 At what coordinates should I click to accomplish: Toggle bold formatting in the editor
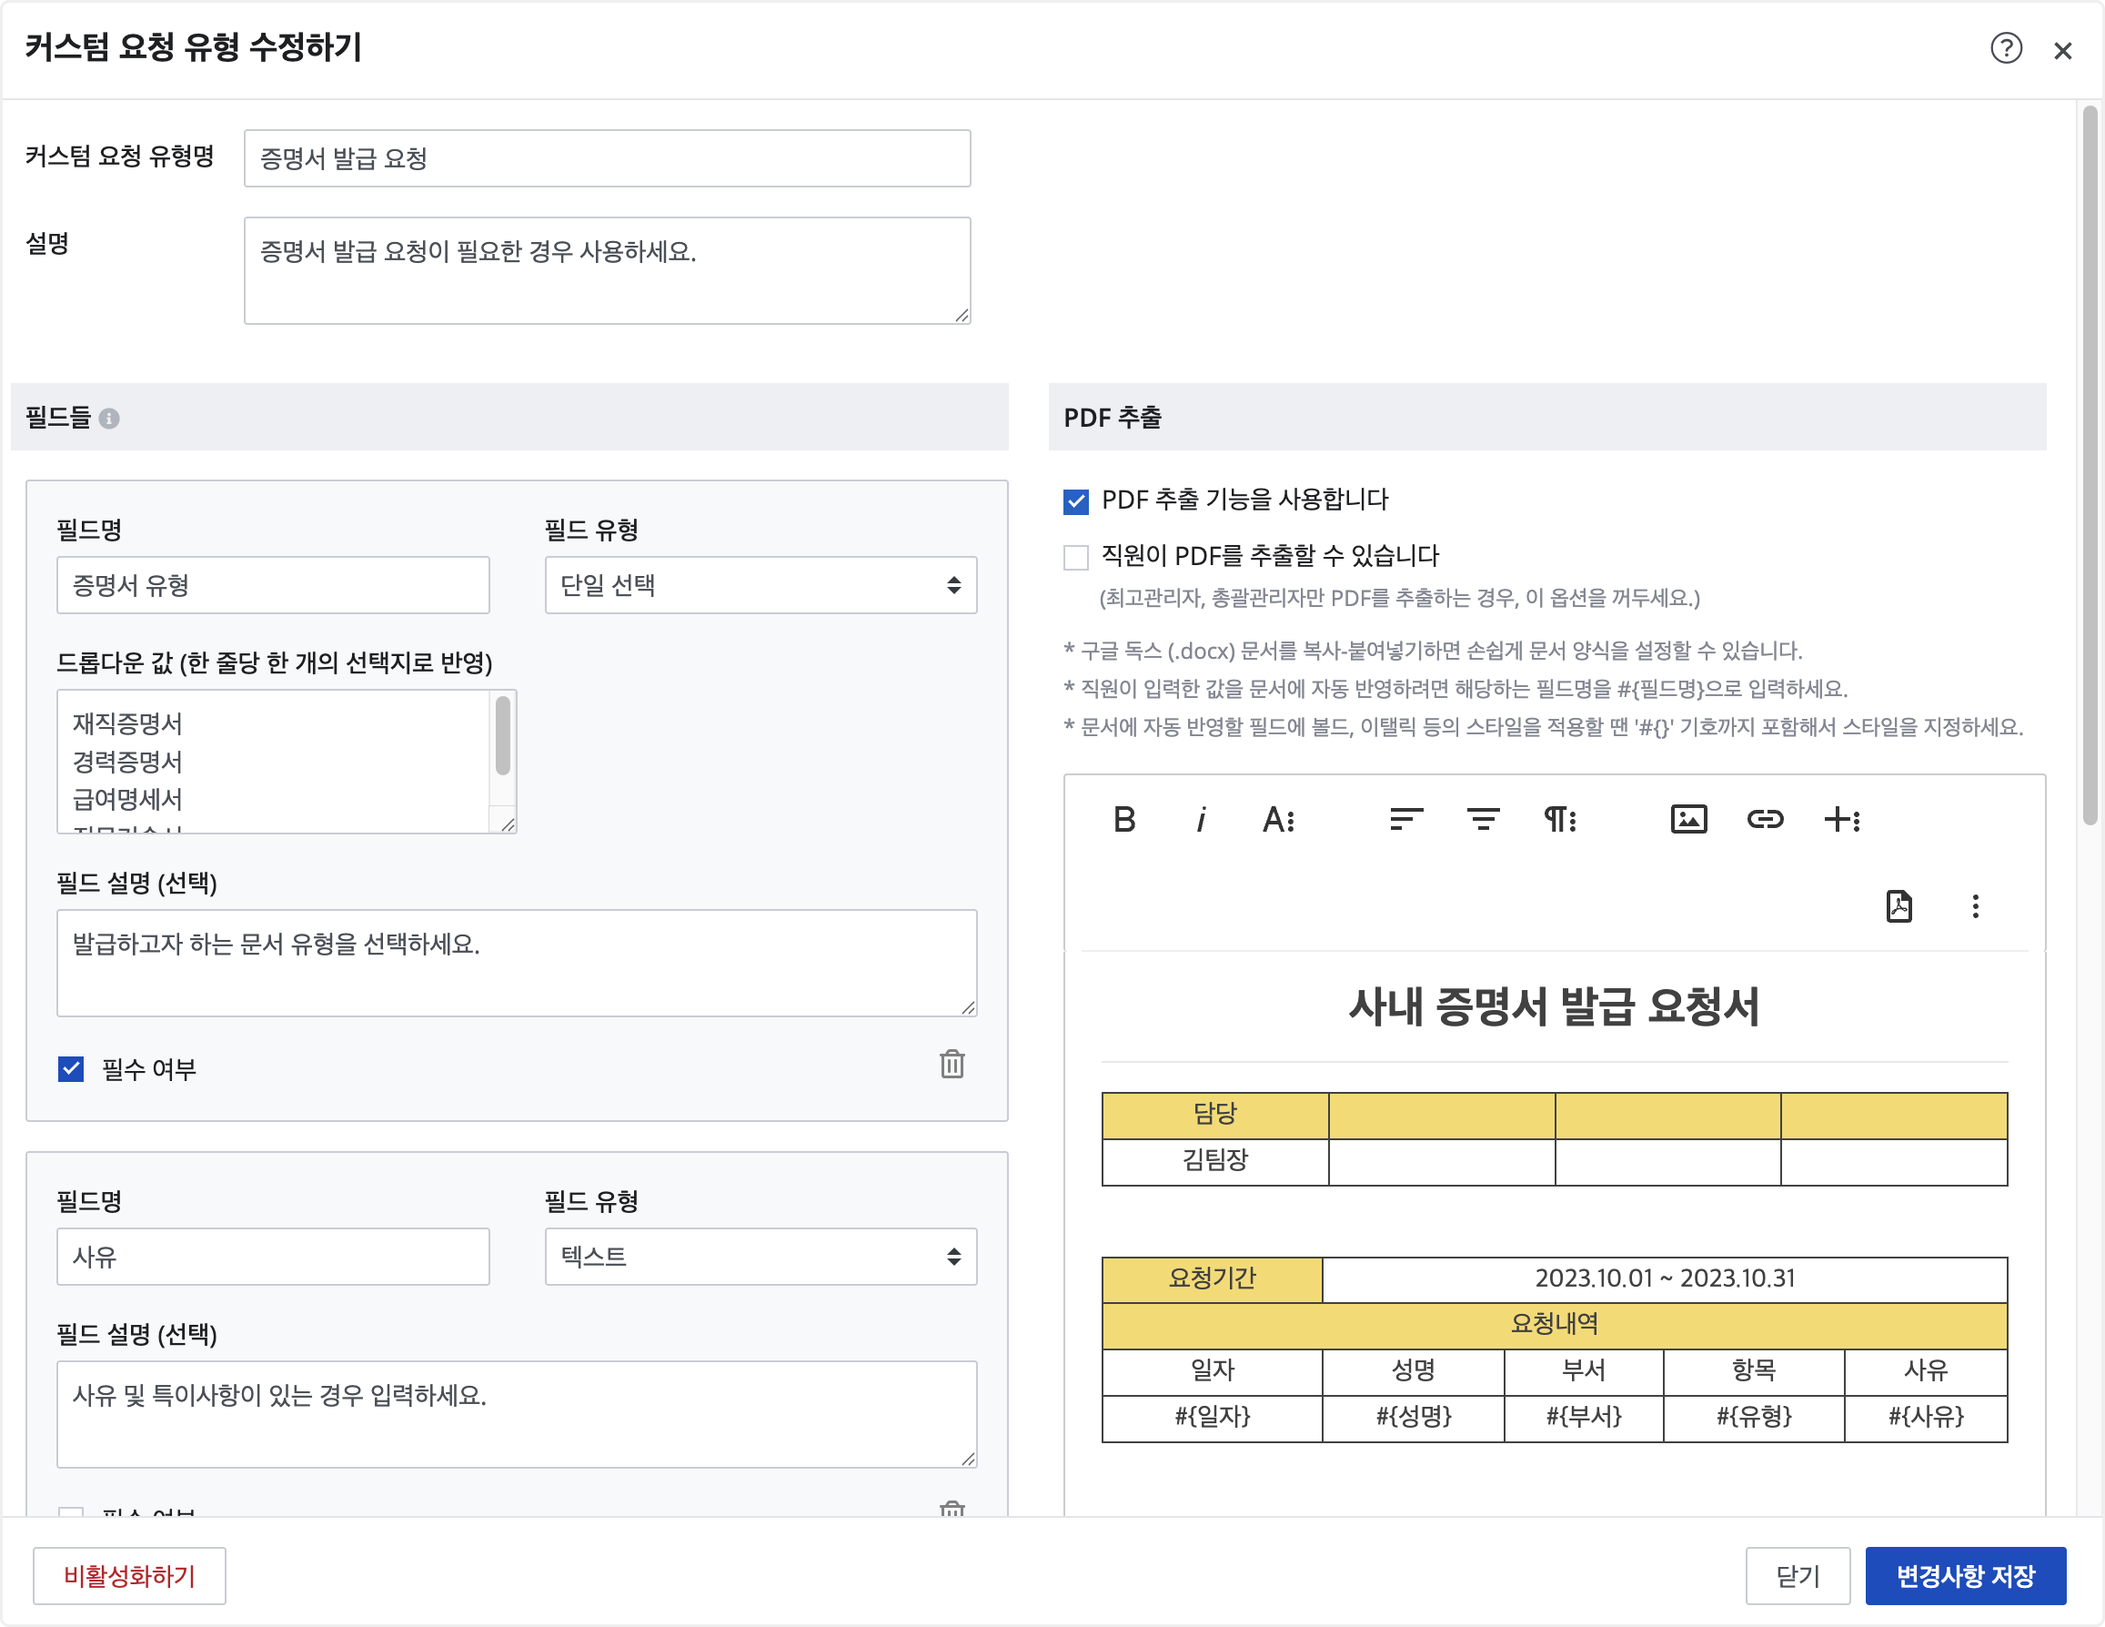pos(1123,820)
